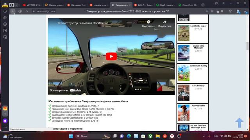Open browser history clock icon in sidebar

5,11
